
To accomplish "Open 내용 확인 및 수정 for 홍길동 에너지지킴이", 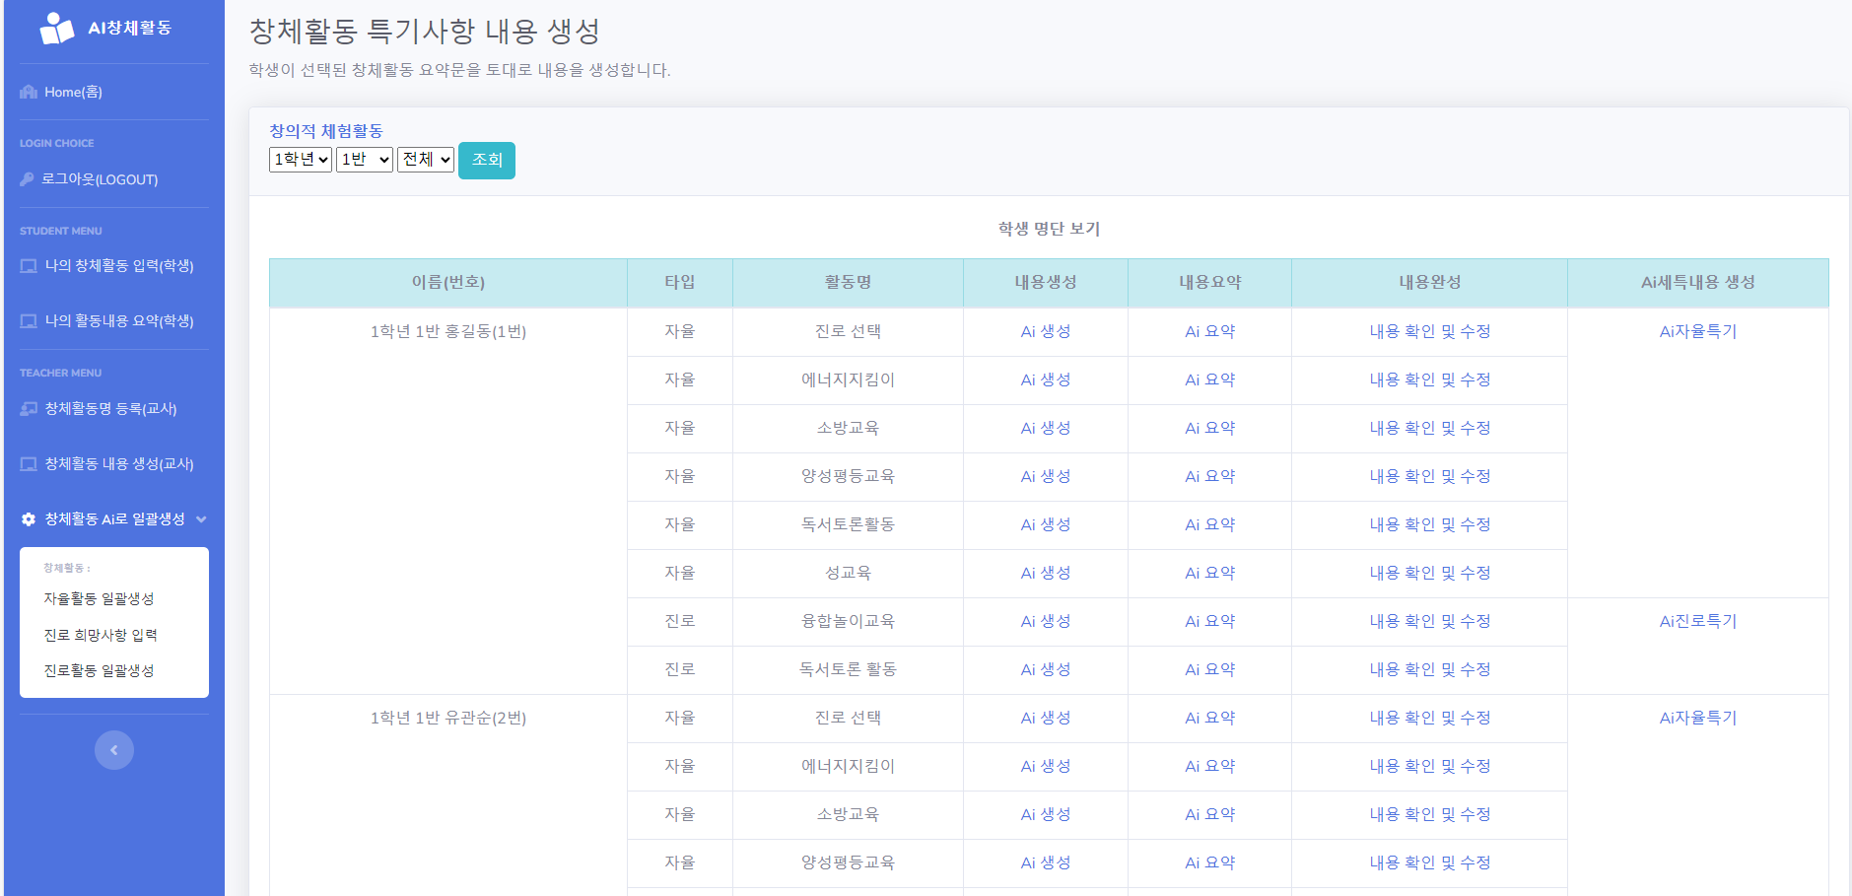I will tap(1430, 380).
